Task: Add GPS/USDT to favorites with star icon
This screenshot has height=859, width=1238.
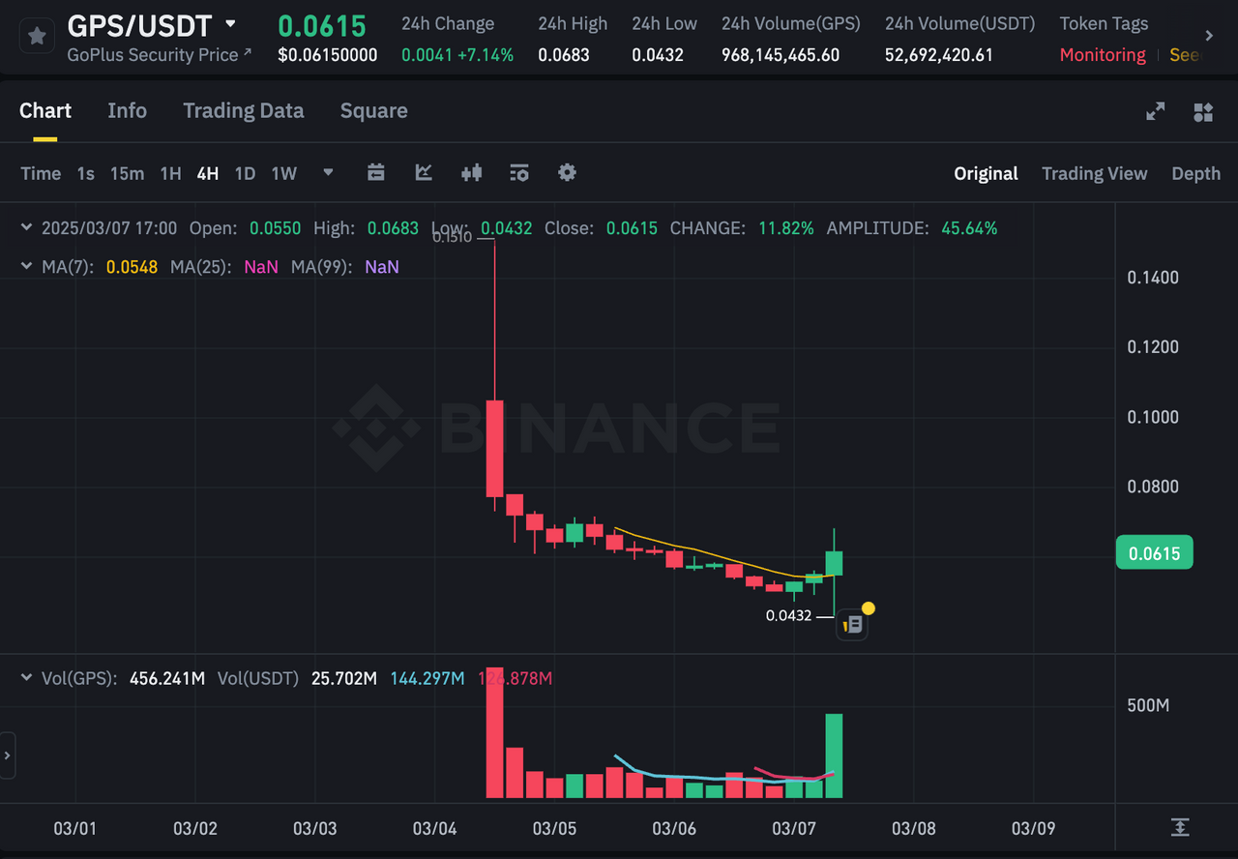Action: pos(37,37)
